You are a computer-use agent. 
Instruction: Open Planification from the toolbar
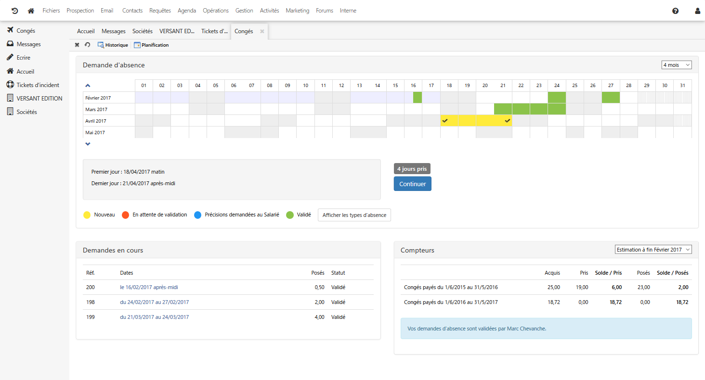(151, 45)
